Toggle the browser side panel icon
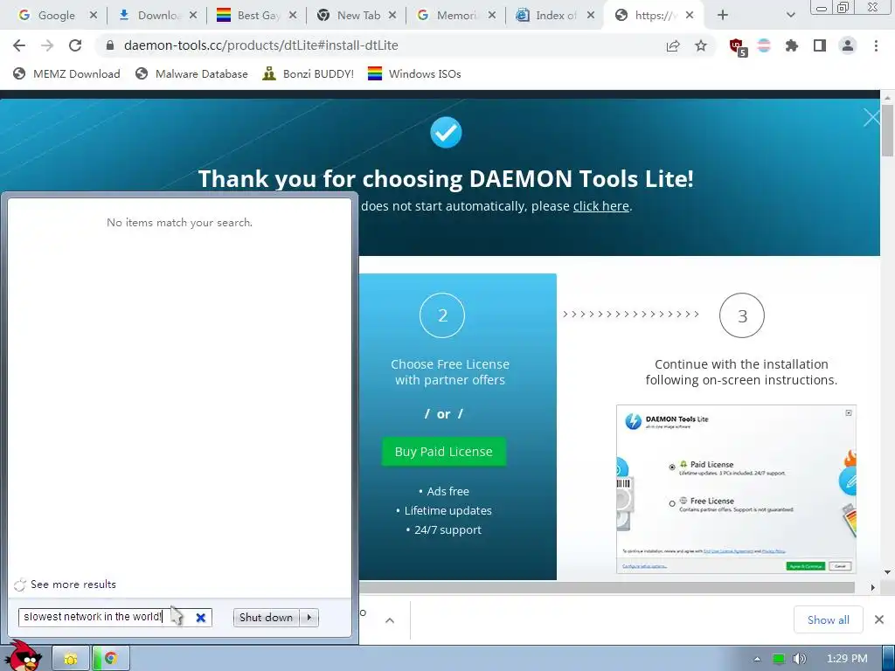The height and width of the screenshot is (671, 895). pyautogui.click(x=820, y=45)
